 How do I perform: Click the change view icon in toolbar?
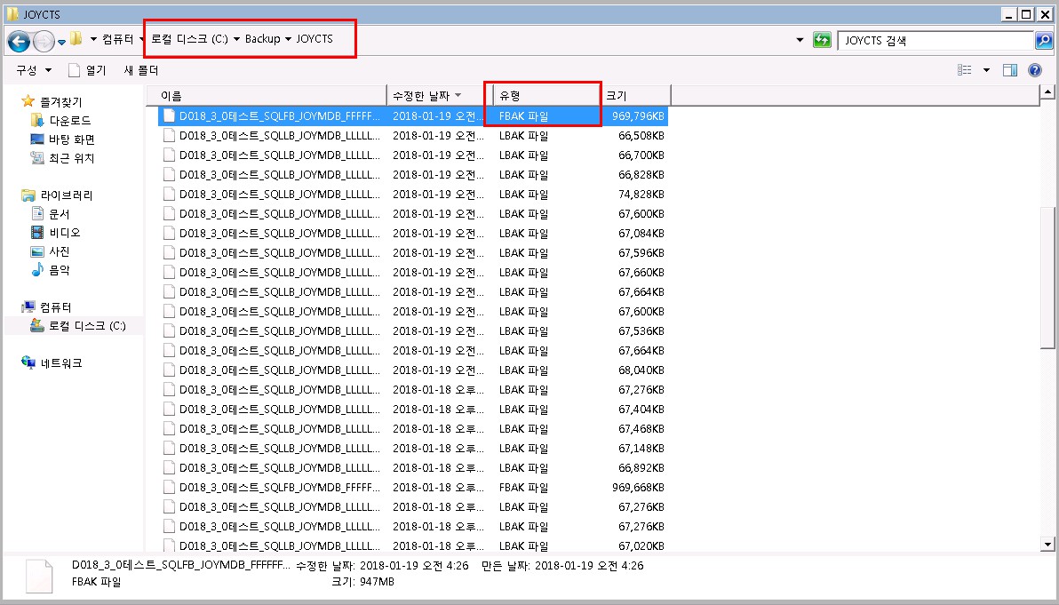(965, 70)
